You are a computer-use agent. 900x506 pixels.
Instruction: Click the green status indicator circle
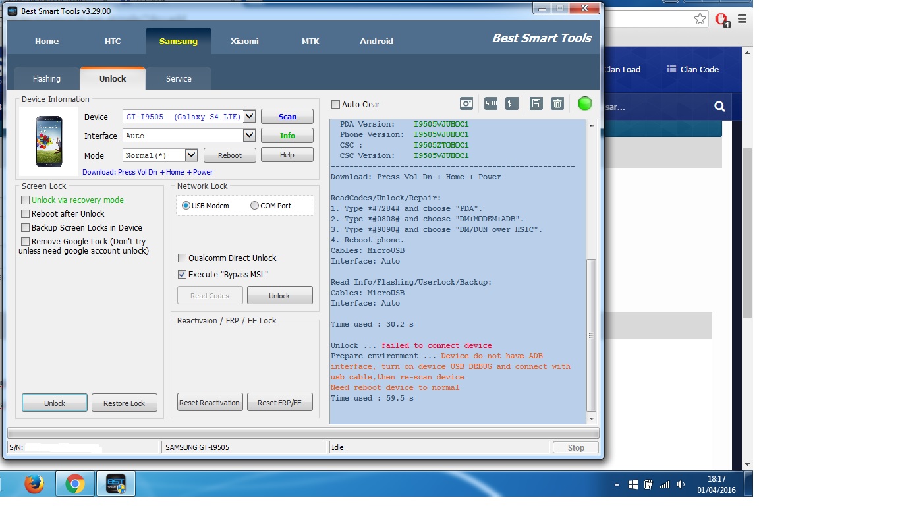pos(584,103)
